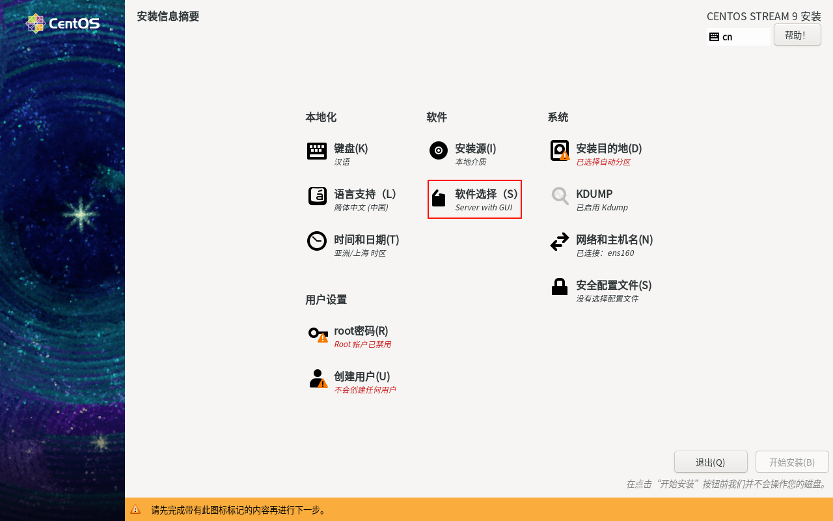Screen dimensions: 833x521
Task: Click the clock icon for 时间和日期
Action: [317, 241]
